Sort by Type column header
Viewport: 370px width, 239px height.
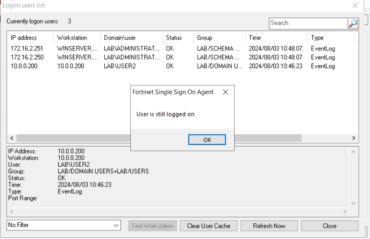click(331, 38)
